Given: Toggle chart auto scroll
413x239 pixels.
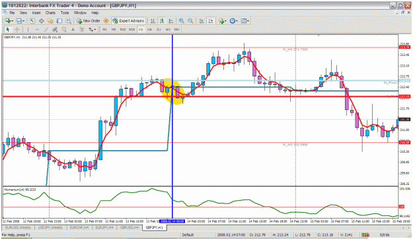Looking at the screenshot, I should coord(202,21).
